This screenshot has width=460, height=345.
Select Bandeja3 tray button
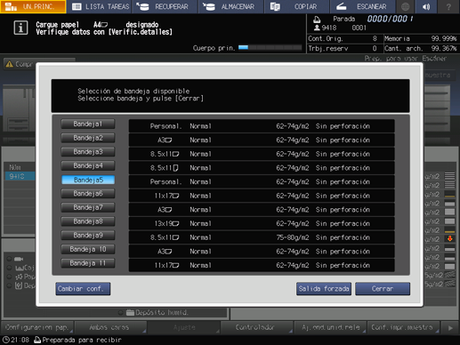88,152
